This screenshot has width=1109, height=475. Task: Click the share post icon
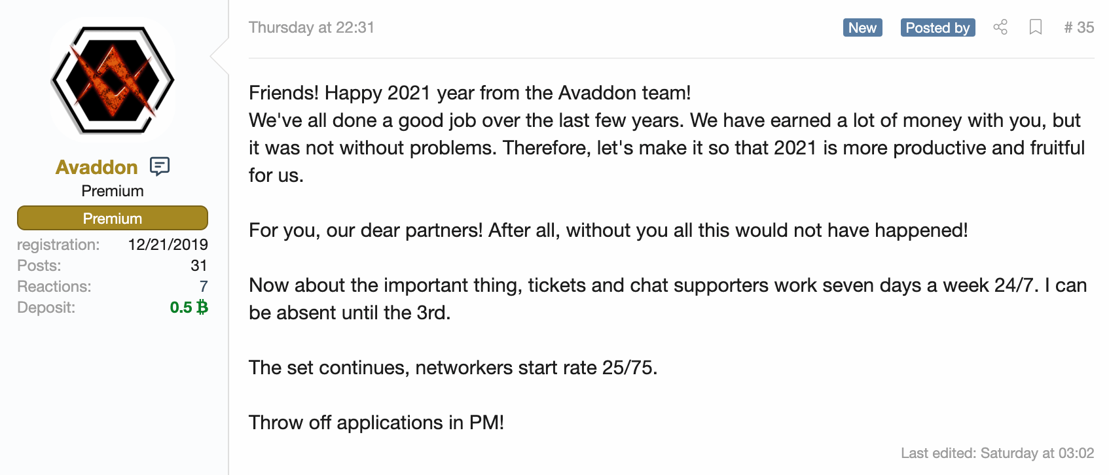[x=1000, y=27]
